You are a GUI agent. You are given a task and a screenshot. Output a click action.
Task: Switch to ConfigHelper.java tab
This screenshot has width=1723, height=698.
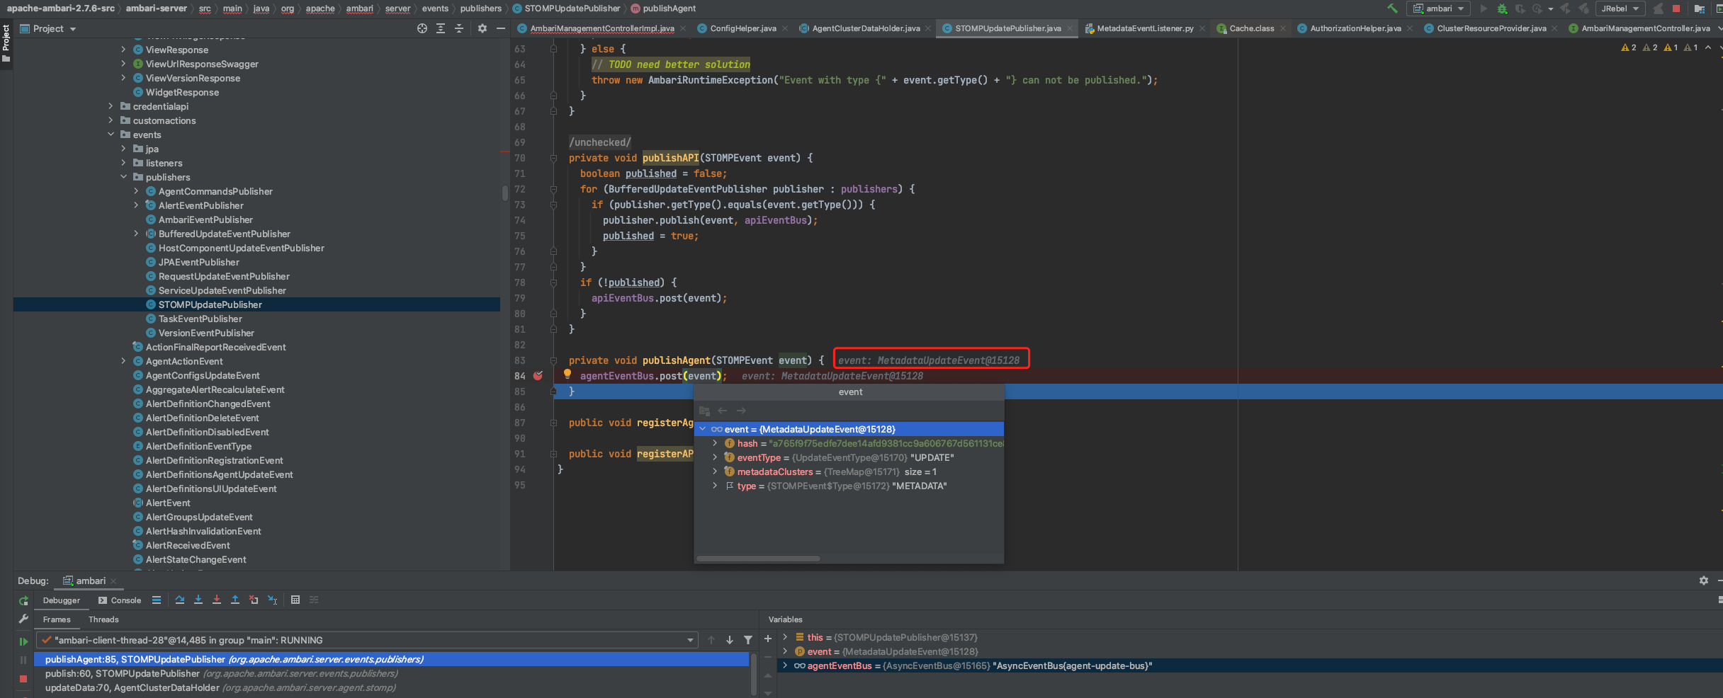click(x=742, y=28)
